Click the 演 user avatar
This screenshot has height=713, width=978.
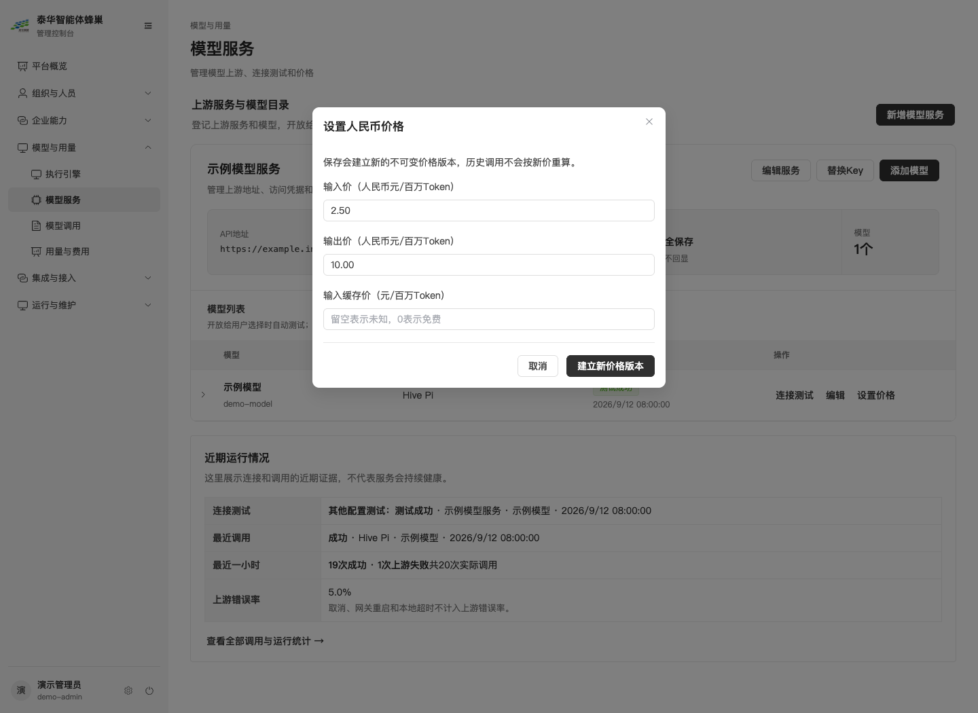(21, 690)
